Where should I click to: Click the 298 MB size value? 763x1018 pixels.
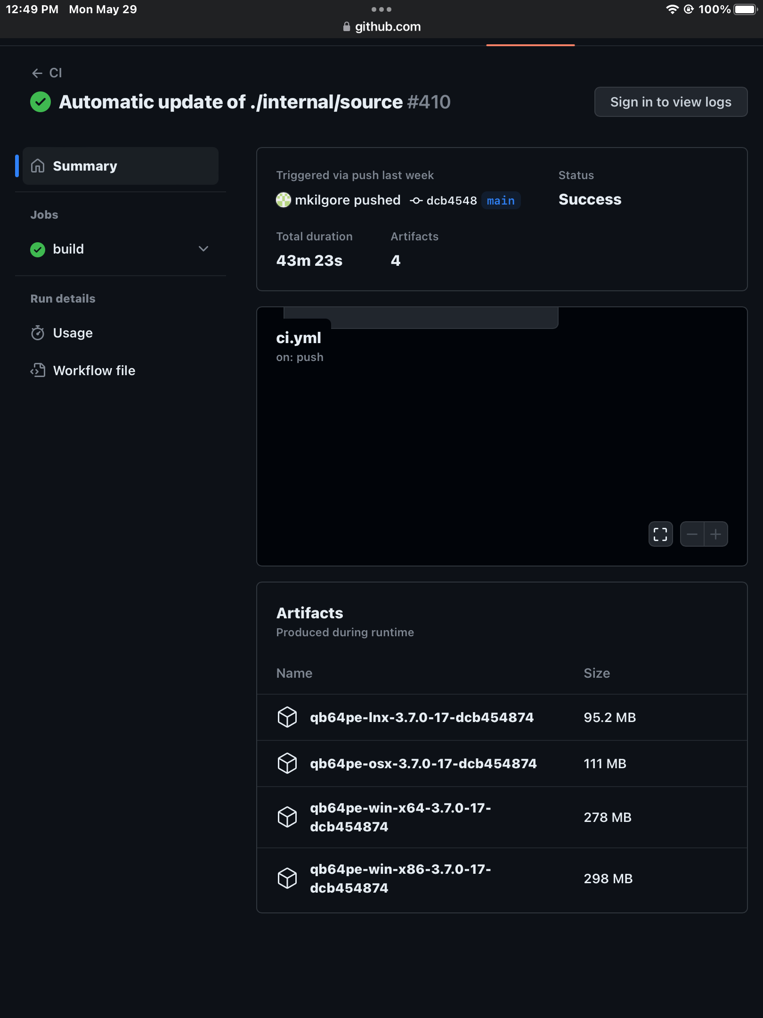pyautogui.click(x=608, y=878)
